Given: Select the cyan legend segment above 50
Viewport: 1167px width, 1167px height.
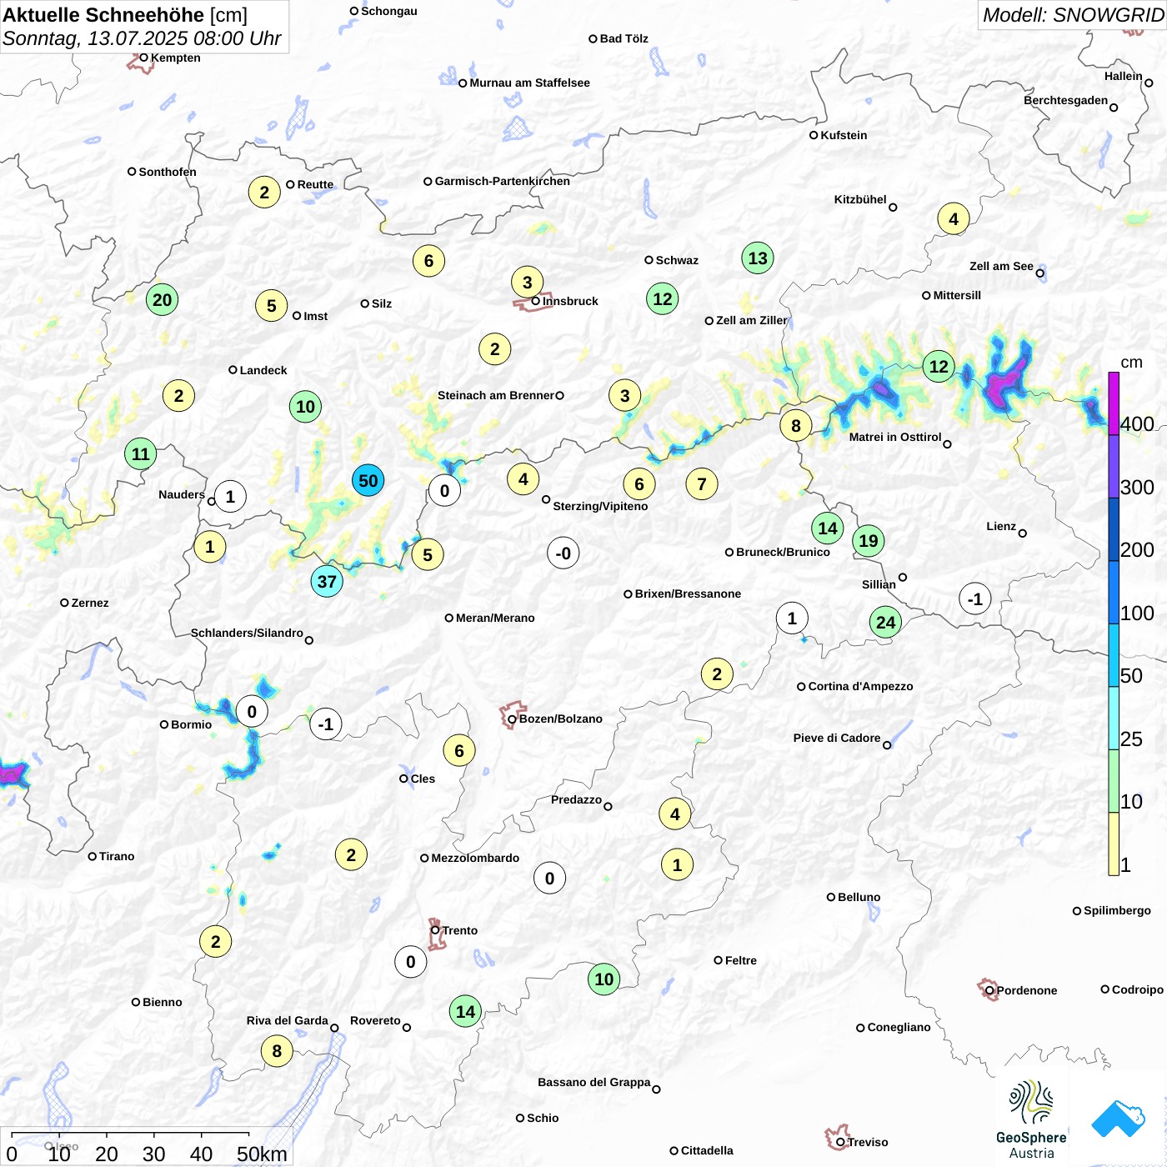Looking at the screenshot, I should (1114, 655).
